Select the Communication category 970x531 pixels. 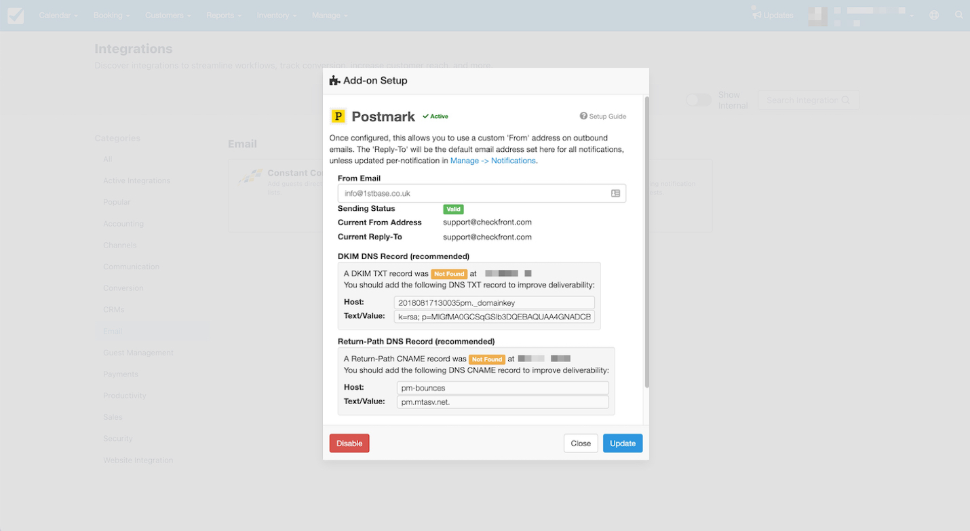click(131, 267)
